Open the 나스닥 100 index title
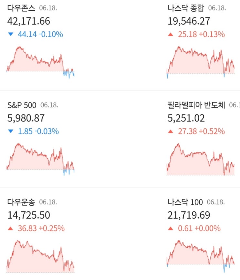Image resolution: width=240 pixels, height=280 pixels. 185,202
